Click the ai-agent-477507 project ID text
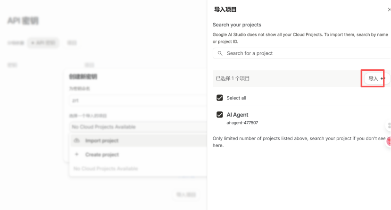The width and height of the screenshot is (391, 210). [x=242, y=123]
